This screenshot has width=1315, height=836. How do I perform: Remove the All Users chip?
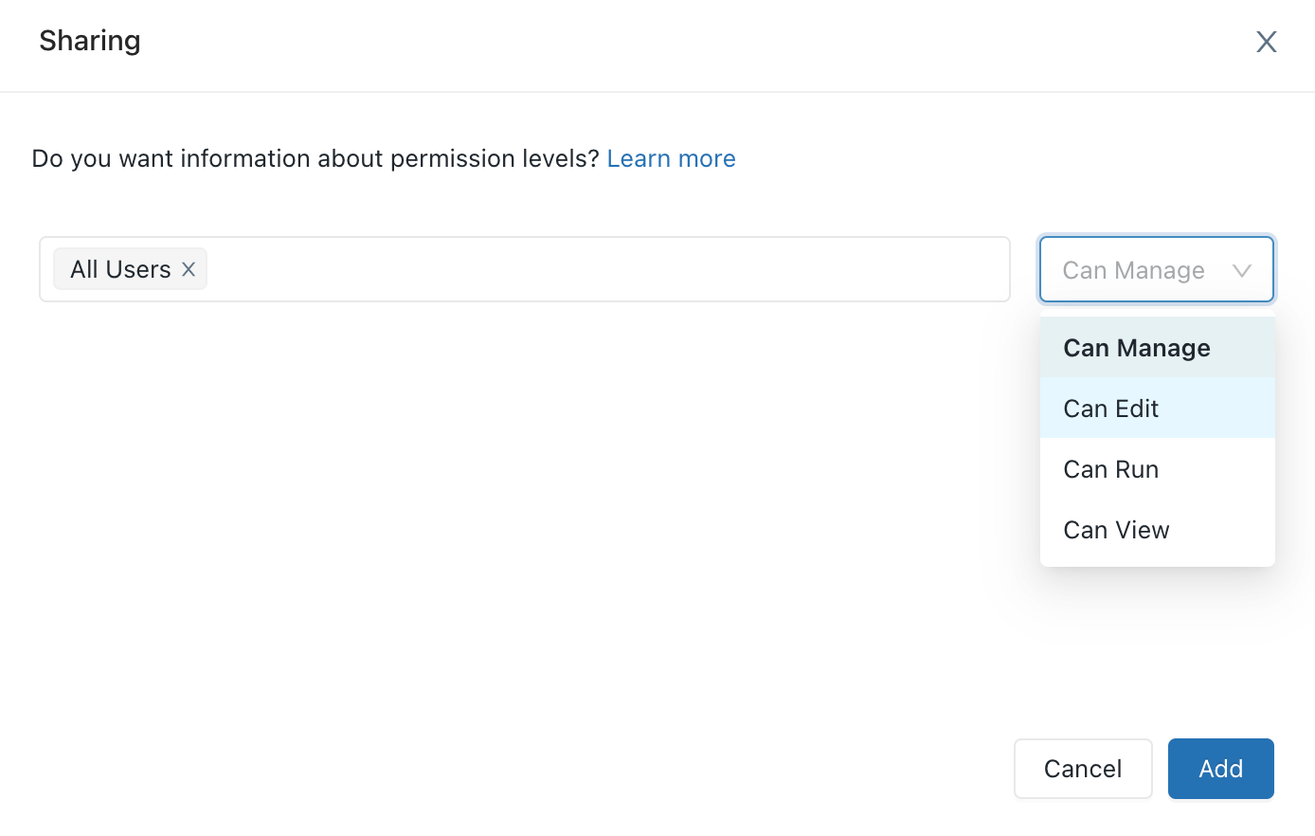pyautogui.click(x=189, y=270)
